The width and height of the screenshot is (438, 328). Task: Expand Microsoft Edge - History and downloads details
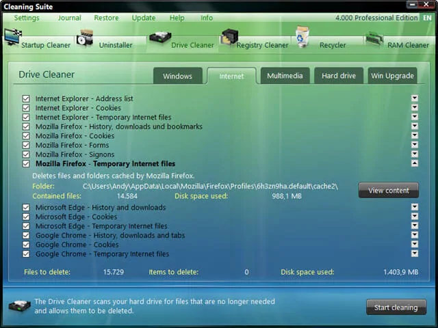415,206
